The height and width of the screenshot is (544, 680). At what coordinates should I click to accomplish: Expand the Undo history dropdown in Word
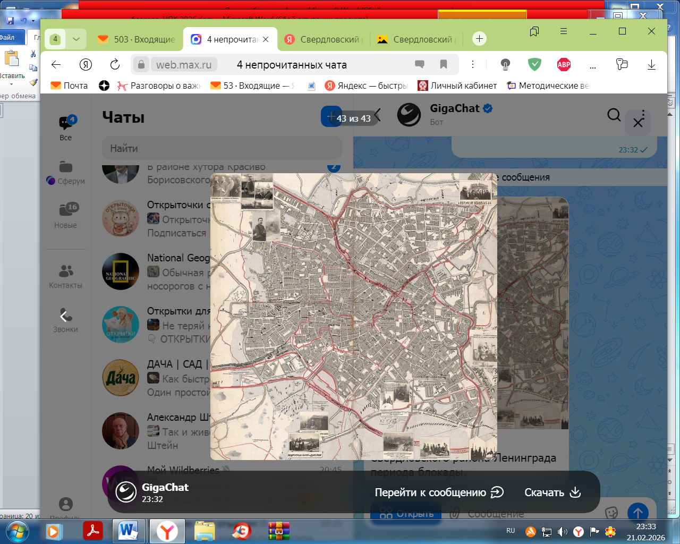[33, 21]
